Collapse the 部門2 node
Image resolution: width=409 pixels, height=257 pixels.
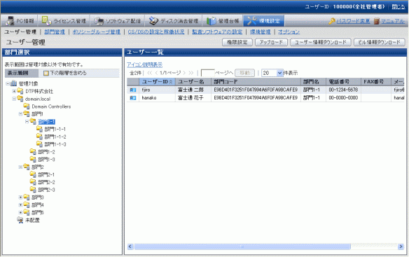pyautogui.click(x=20, y=167)
